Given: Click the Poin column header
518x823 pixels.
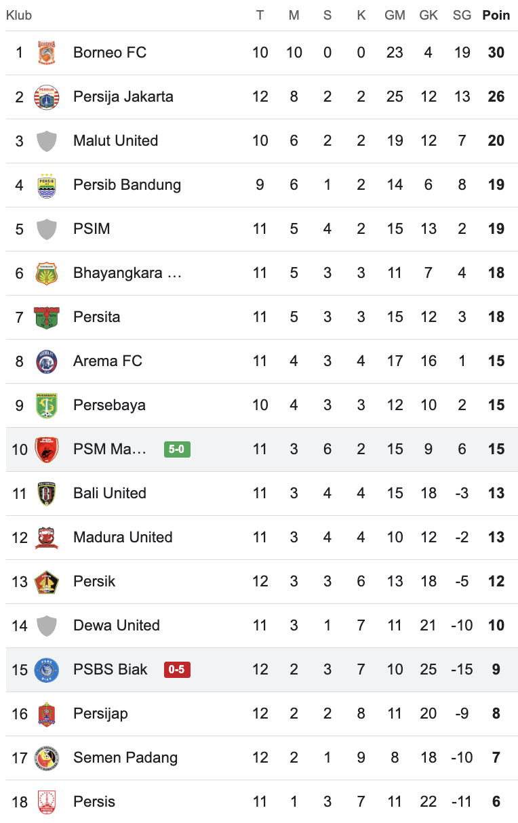Looking at the screenshot, I should pos(496,15).
